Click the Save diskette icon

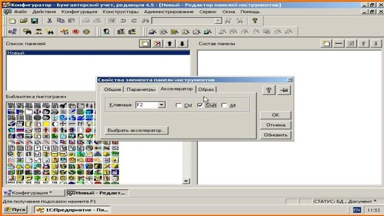point(35,21)
